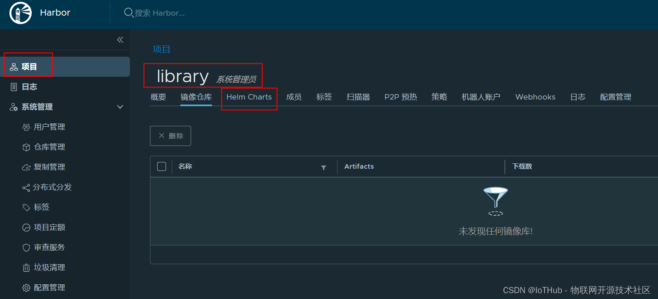Click the Artifacts column header
This screenshot has height=299, width=658.
coord(359,166)
